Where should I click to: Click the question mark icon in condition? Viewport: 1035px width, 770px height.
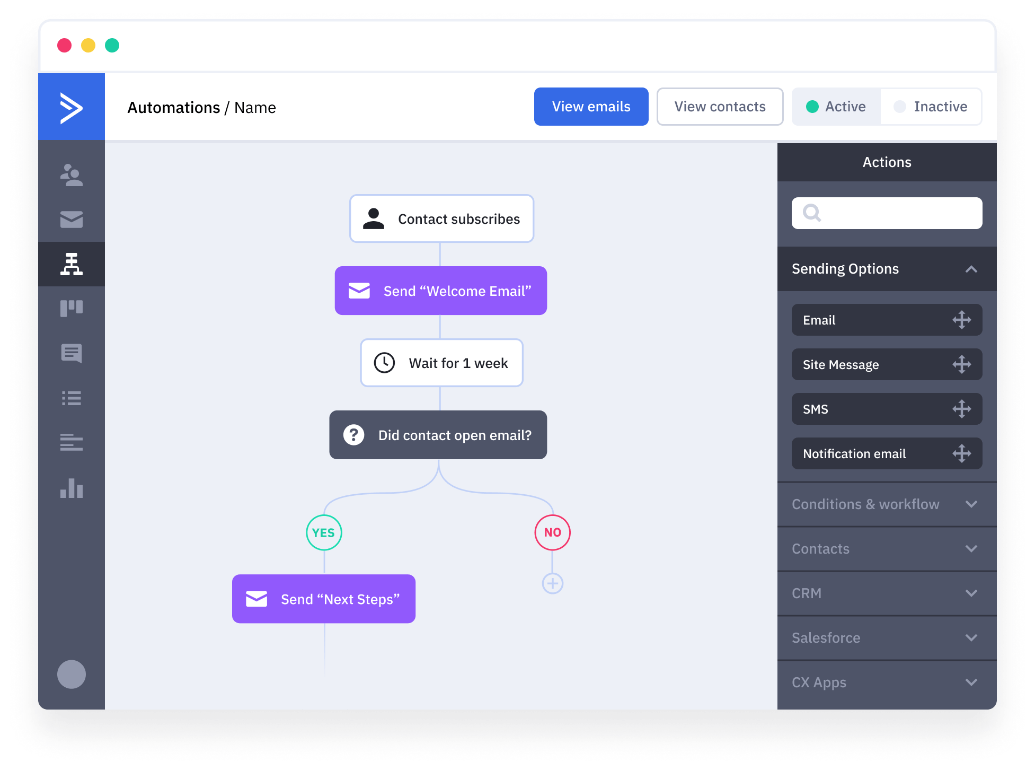353,435
